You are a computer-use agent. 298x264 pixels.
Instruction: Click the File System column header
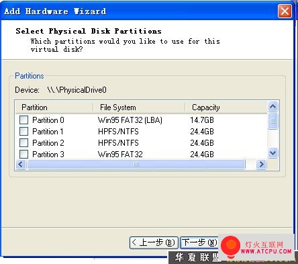[x=139, y=107]
